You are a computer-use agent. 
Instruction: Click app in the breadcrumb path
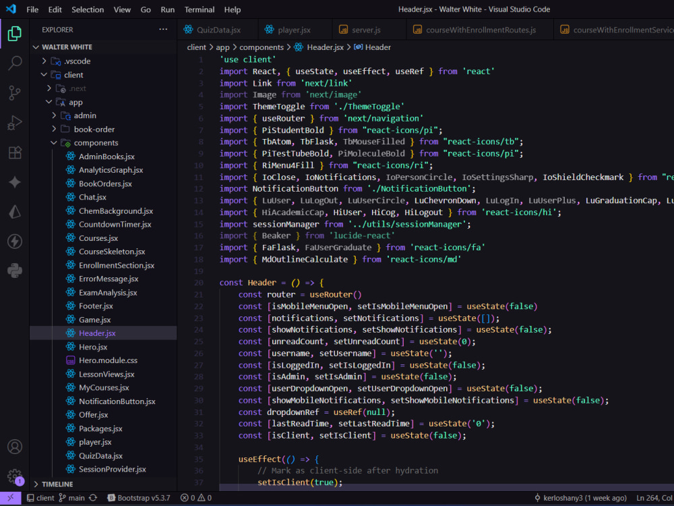[x=222, y=47]
